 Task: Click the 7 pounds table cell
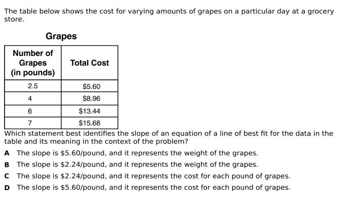coord(33,123)
